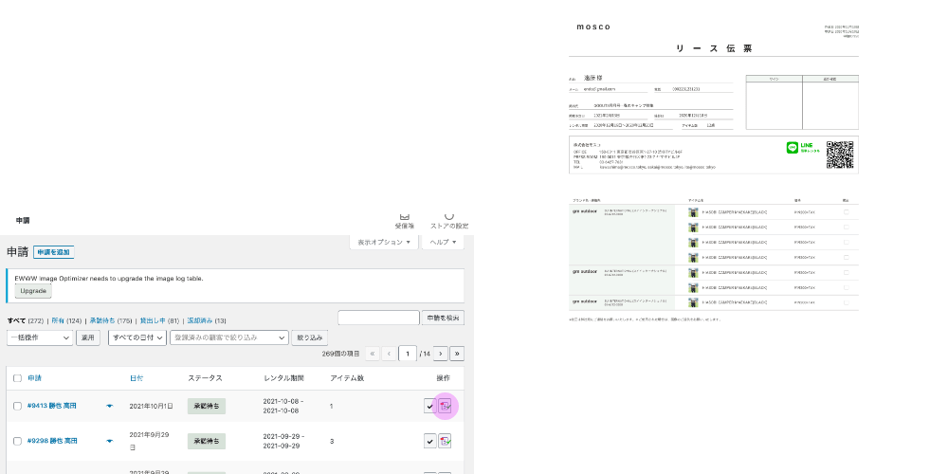
Task: Click the 受信箱 inbox icon
Action: 405,218
